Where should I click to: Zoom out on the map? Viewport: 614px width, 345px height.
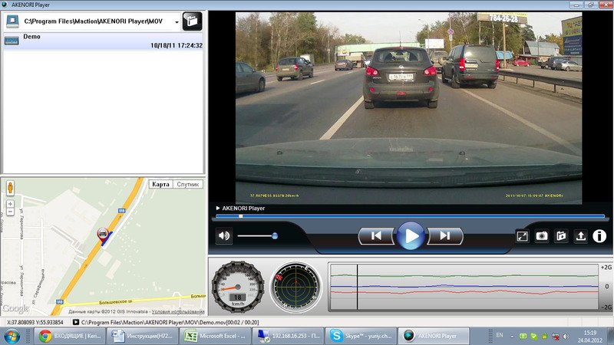pyautogui.click(x=10, y=212)
